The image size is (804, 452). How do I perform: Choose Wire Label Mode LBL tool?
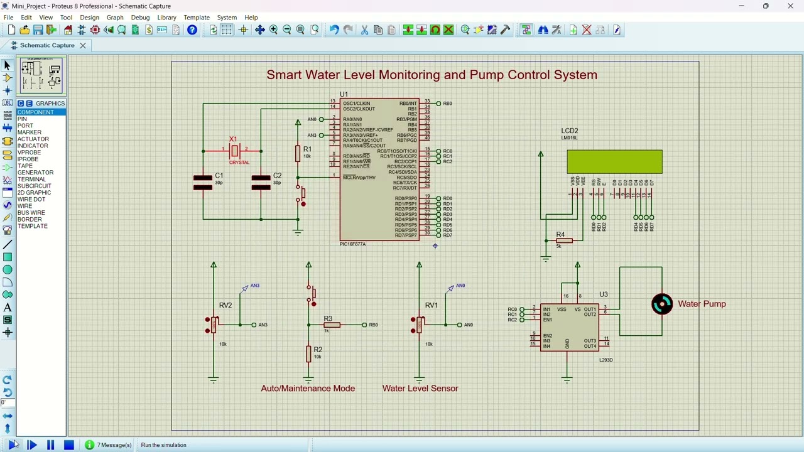point(8,104)
